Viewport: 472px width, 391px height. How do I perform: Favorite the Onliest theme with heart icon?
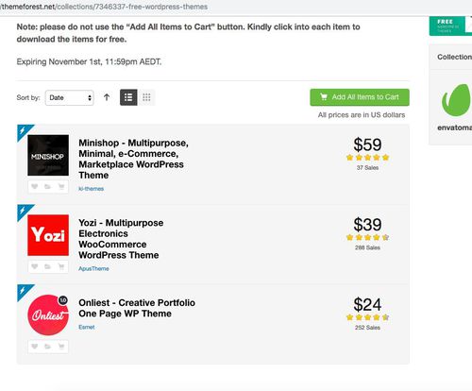click(x=35, y=347)
